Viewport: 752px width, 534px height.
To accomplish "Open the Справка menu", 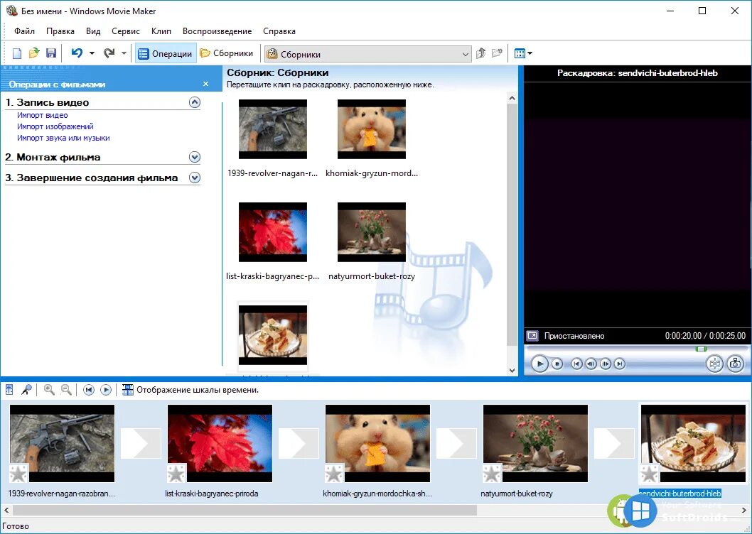I will (x=279, y=31).
